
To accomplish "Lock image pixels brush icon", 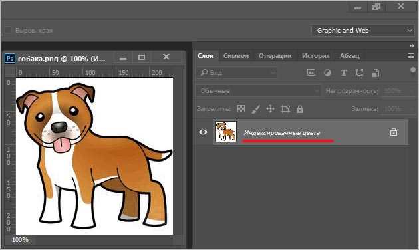I will coord(256,109).
